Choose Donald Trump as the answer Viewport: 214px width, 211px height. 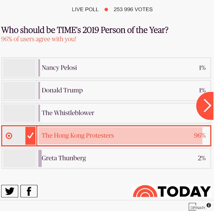click(62, 90)
